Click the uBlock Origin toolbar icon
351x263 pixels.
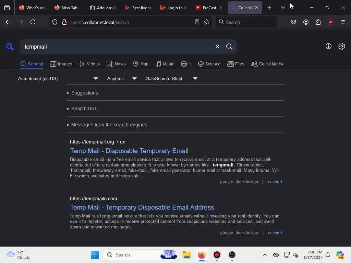[330, 22]
